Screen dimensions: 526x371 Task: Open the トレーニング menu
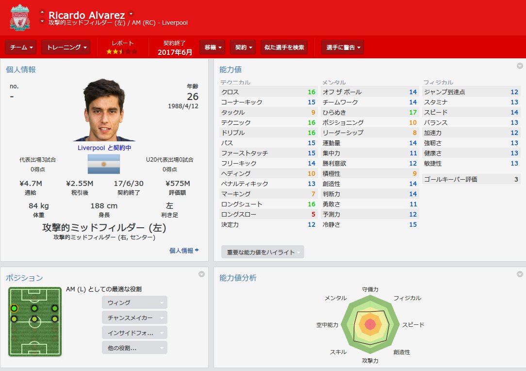66,47
